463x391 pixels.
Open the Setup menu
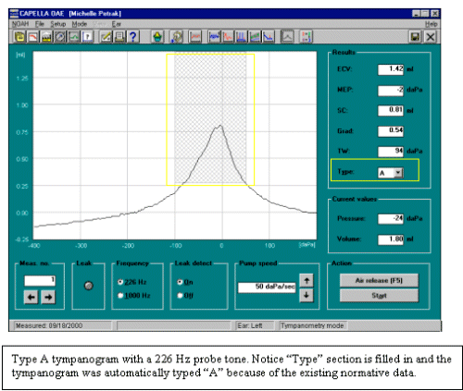click(58, 24)
